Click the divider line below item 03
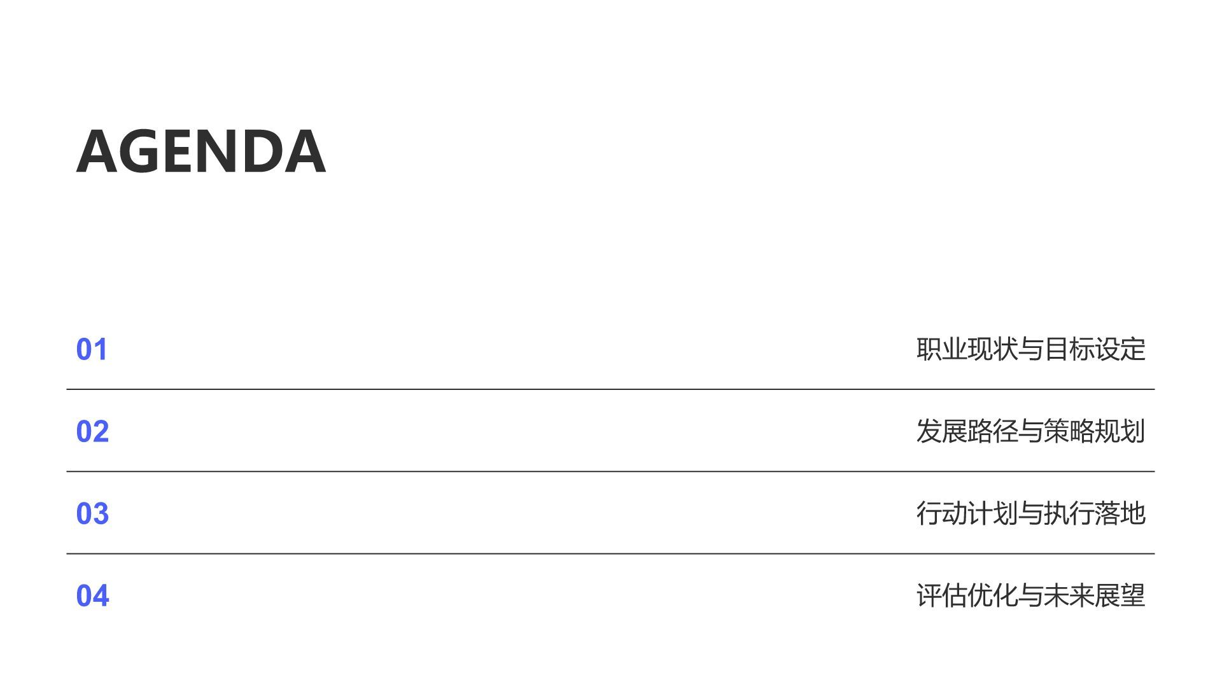Screen dimensions: 1222x687 tap(610, 553)
